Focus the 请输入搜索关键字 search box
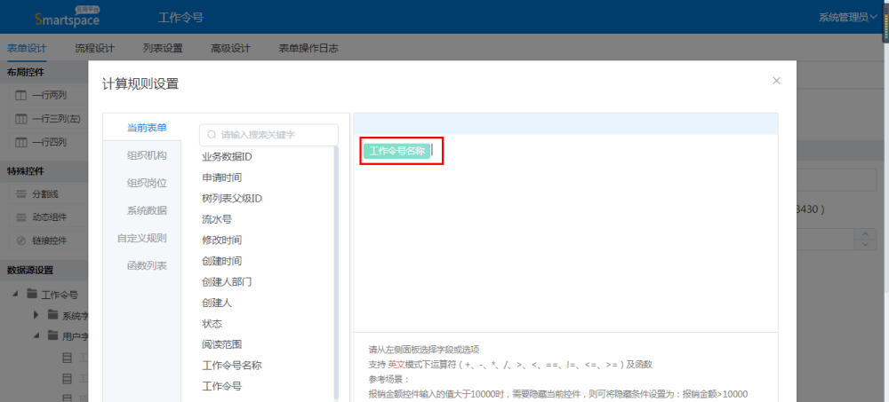This screenshot has width=889, height=402. pos(276,135)
